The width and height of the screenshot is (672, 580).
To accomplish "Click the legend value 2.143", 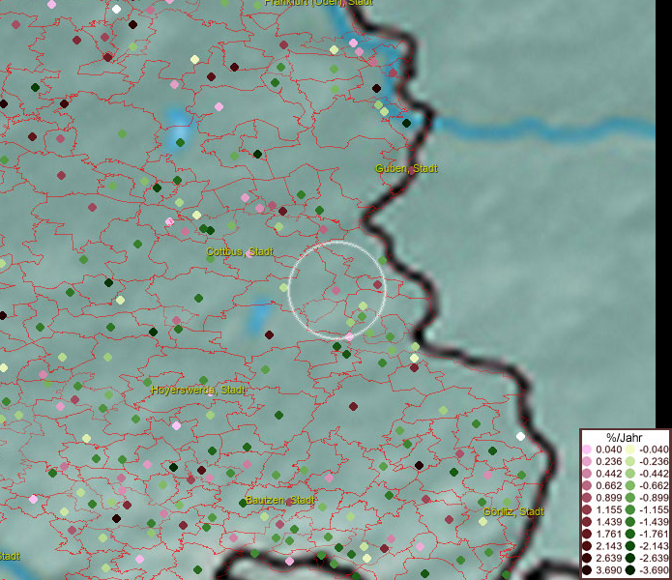I will 608,546.
